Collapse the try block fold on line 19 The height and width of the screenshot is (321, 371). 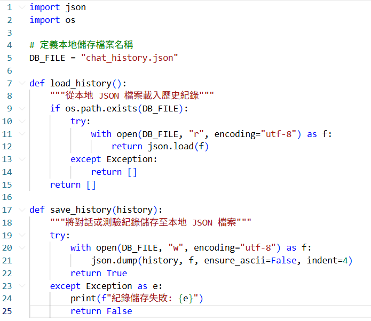click(x=22, y=235)
